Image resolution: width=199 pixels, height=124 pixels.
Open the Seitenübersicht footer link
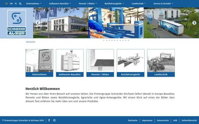(x=189, y=120)
